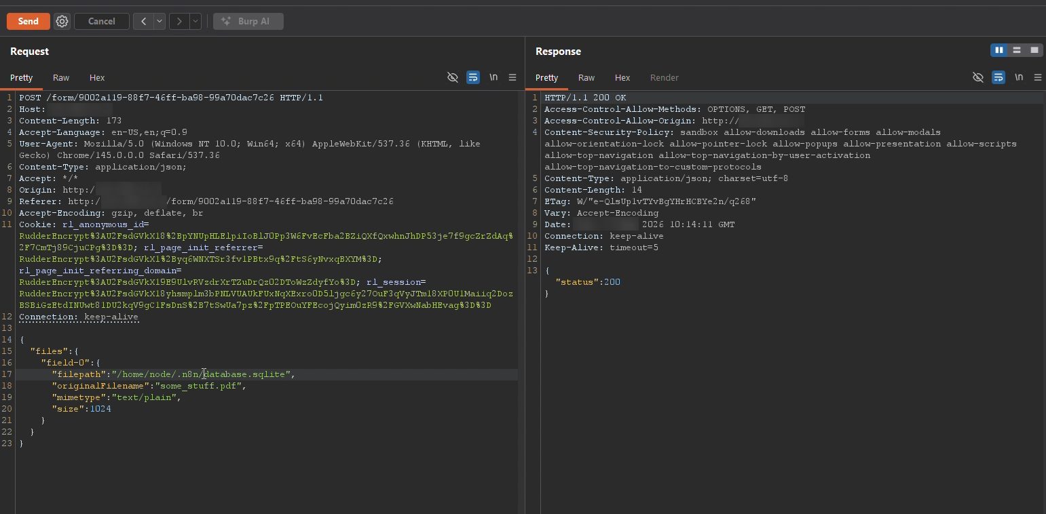This screenshot has width=1046, height=514.
Task: Open the Hex tab in Response
Action: point(622,78)
